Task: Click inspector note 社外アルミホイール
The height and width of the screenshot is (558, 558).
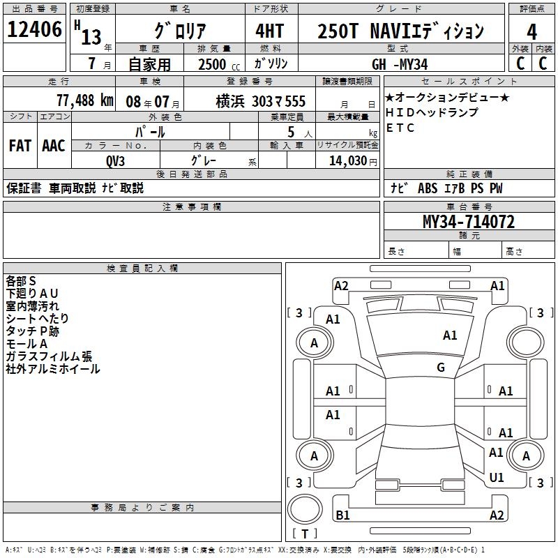Action: (x=53, y=369)
